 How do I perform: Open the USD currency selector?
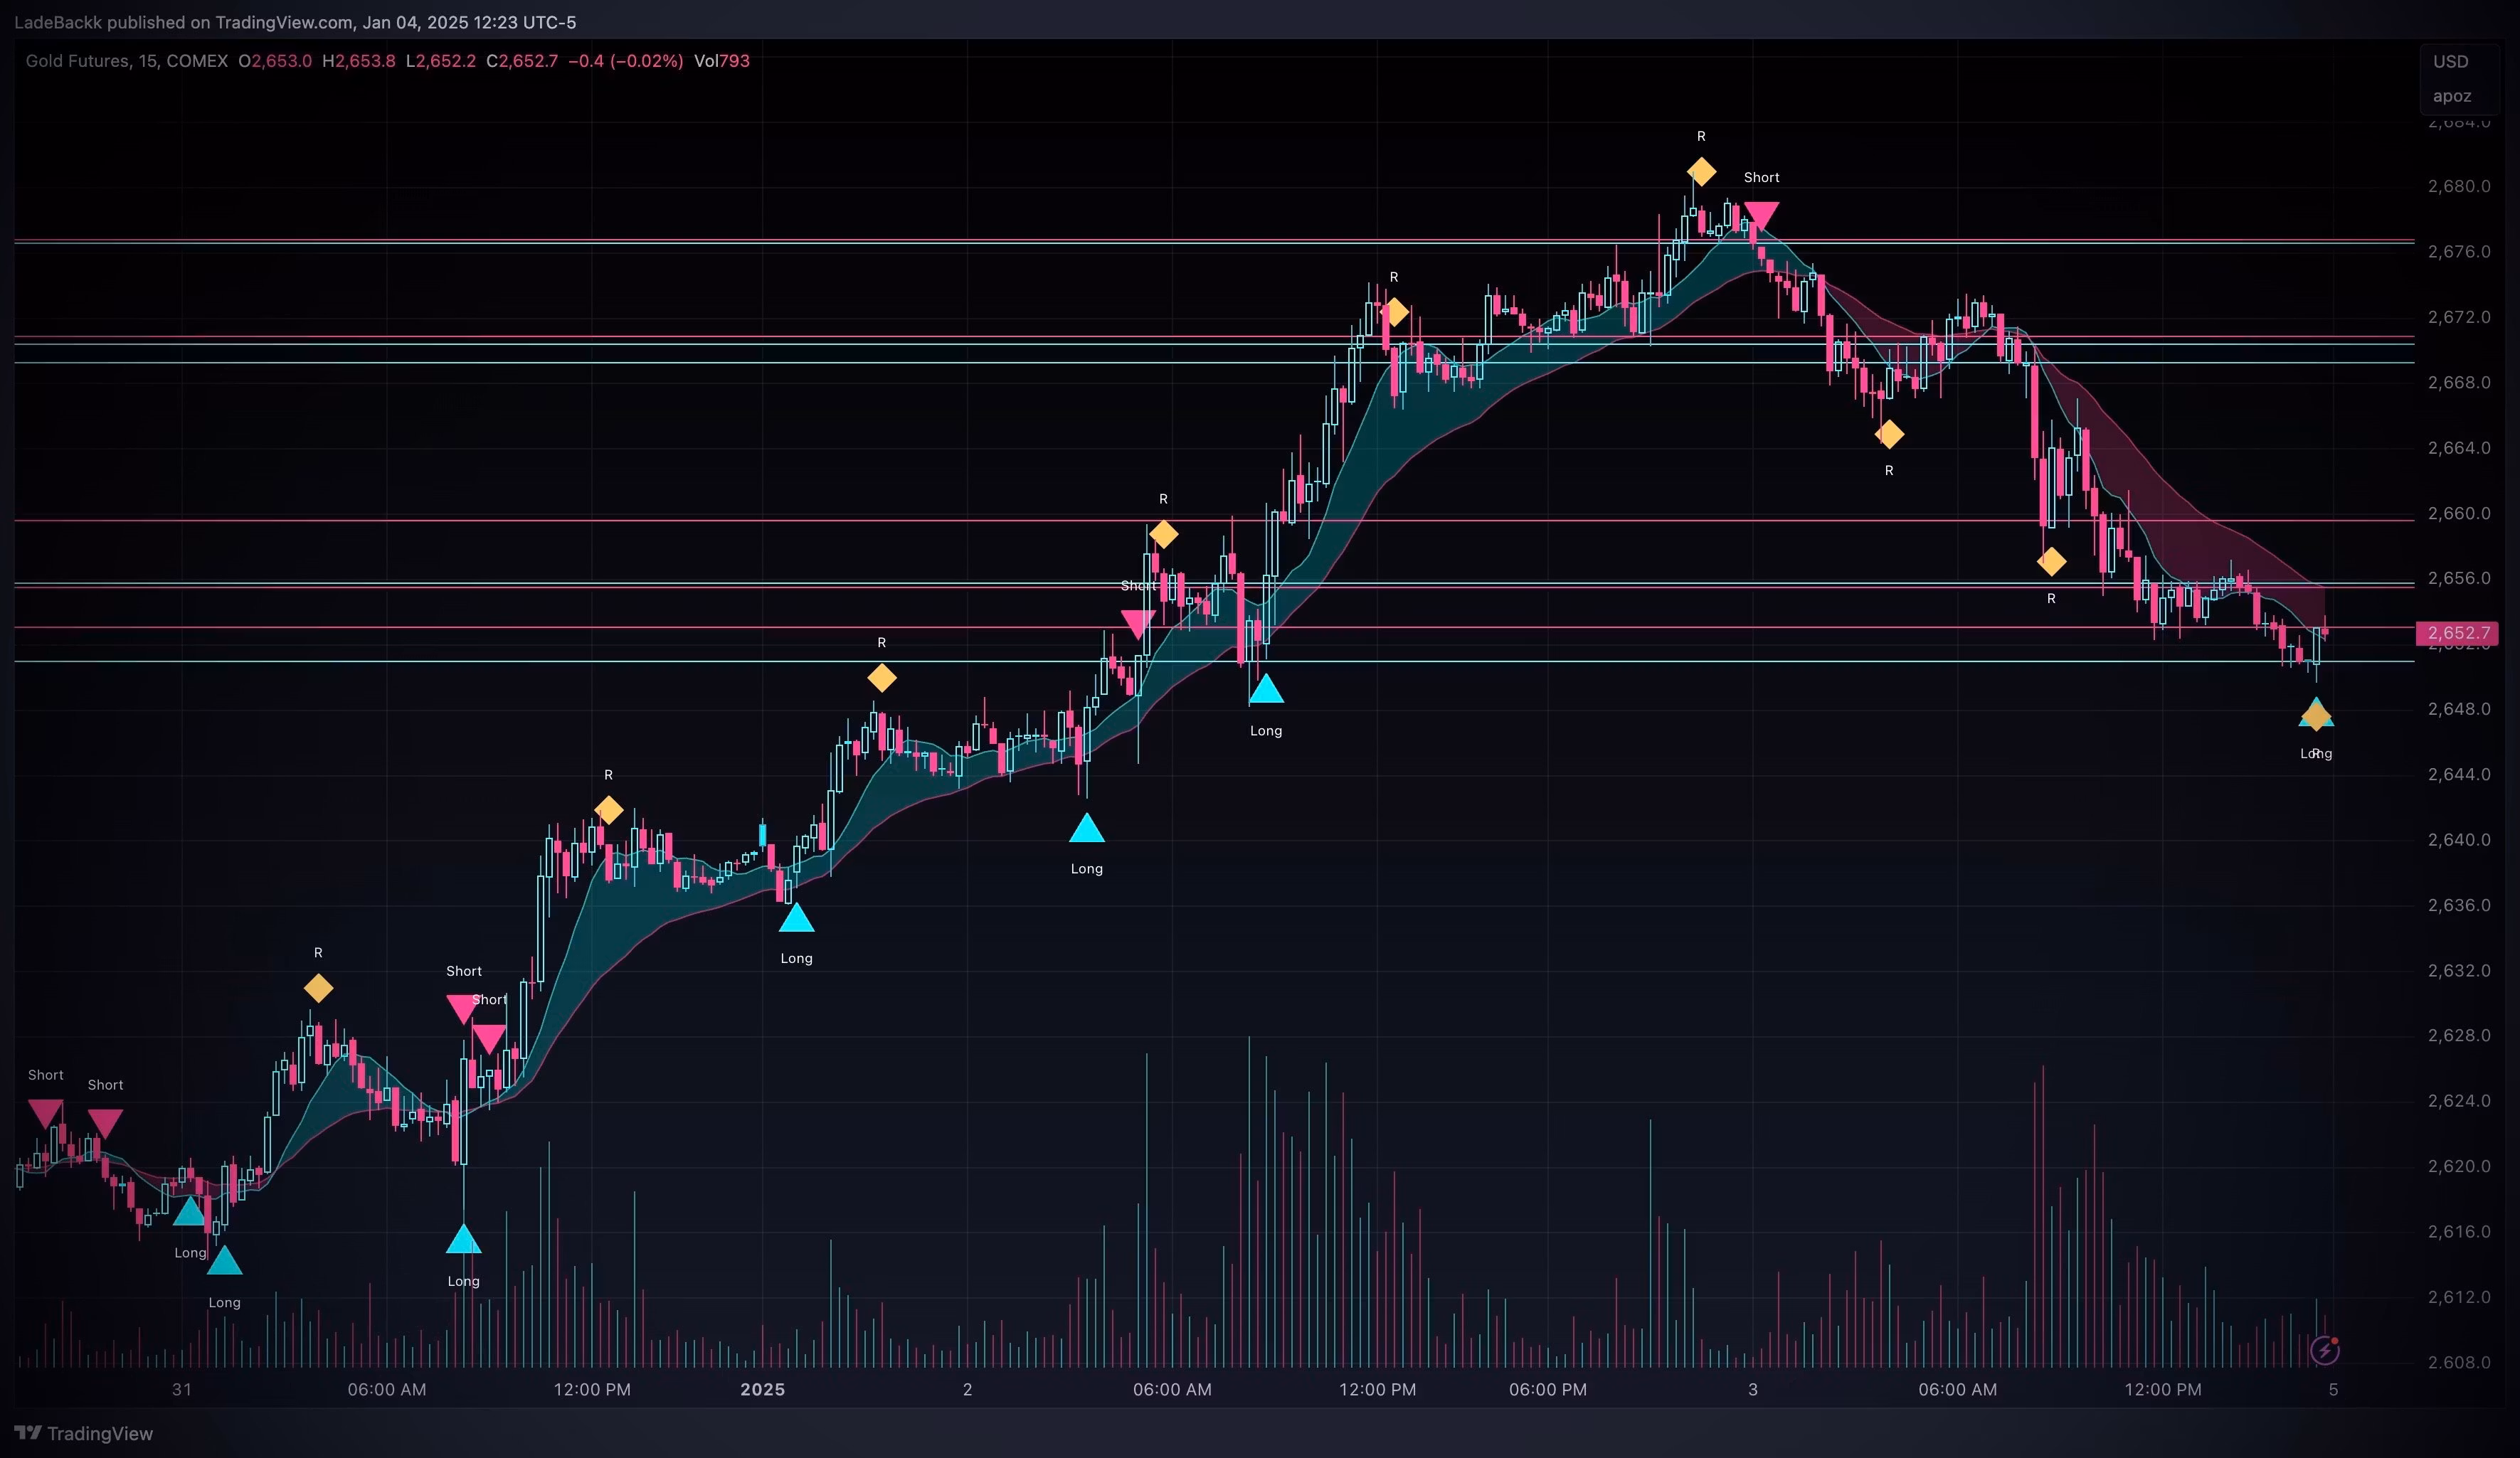coord(2450,62)
